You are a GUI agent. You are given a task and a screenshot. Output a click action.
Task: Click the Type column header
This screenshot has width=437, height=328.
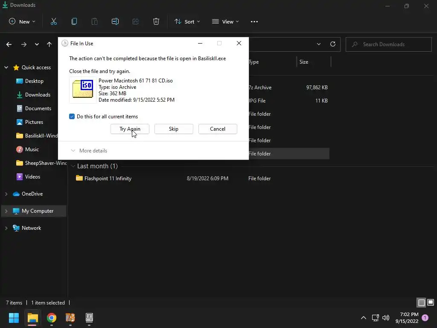(x=253, y=62)
